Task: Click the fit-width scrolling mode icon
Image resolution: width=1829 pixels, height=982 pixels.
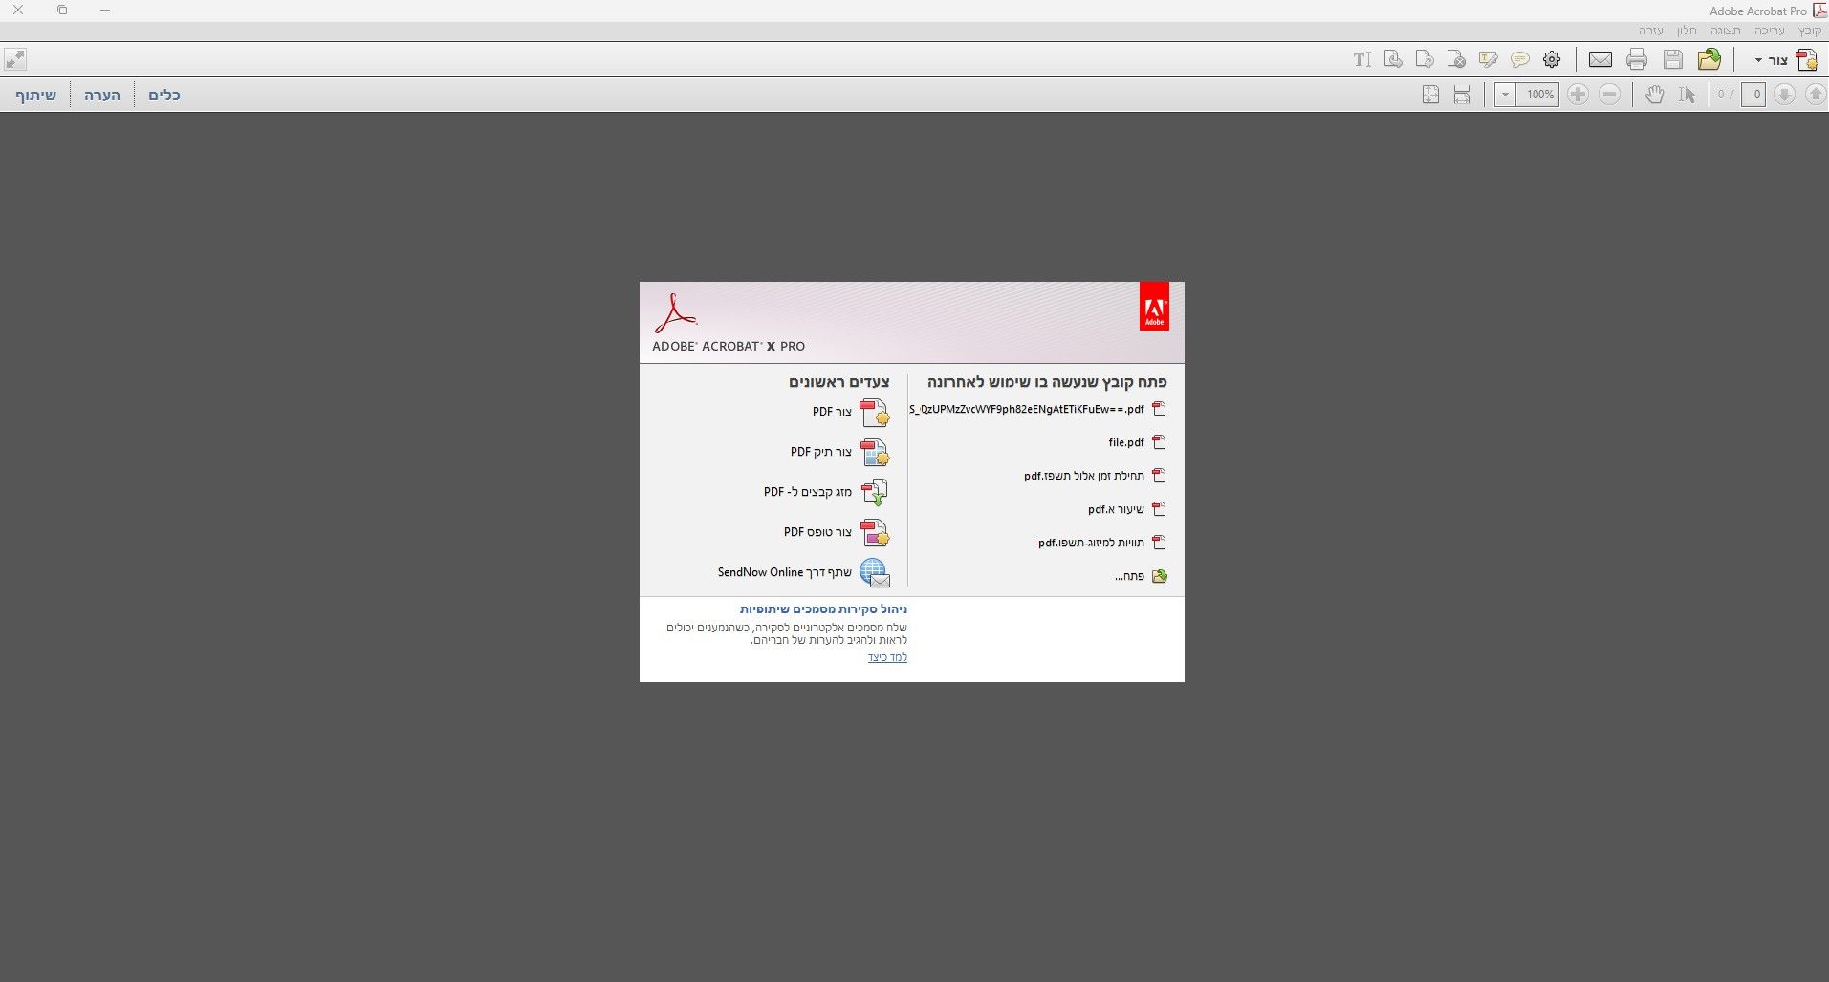Action: click(x=1462, y=95)
